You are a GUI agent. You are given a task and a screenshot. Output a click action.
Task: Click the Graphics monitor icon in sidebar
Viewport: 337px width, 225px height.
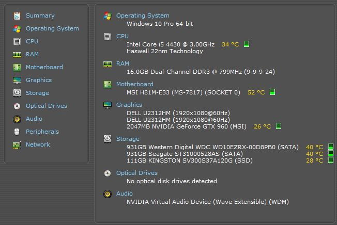(x=17, y=81)
